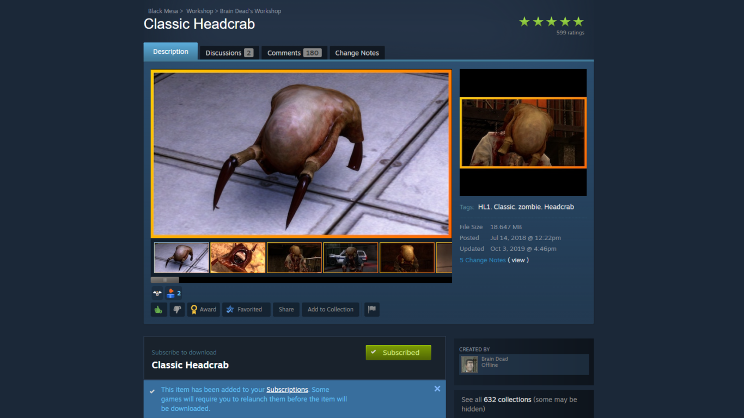744x418 pixels.
Task: Click the HL1 tag
Action: coord(484,207)
